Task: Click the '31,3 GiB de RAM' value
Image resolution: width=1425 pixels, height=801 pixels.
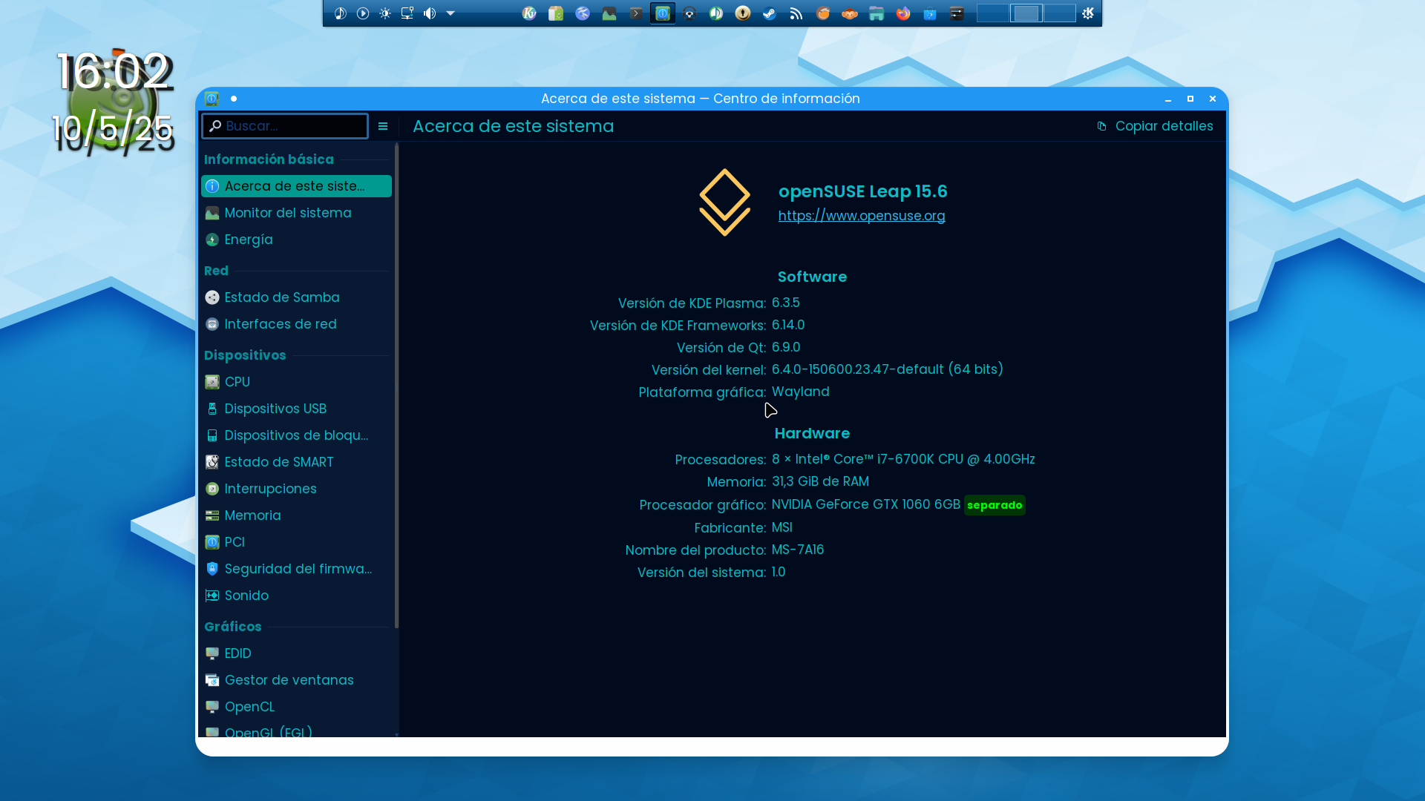Action: (820, 481)
